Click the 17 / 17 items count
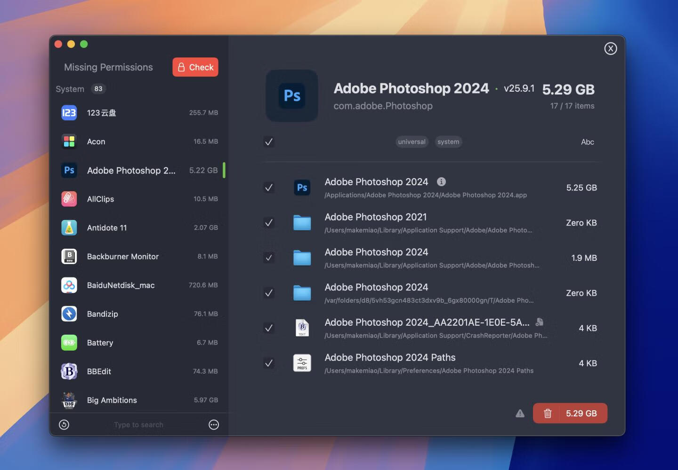The height and width of the screenshot is (470, 678). [572, 106]
